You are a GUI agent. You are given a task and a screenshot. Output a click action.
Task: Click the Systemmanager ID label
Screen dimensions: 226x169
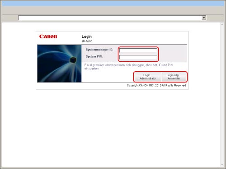99,50
